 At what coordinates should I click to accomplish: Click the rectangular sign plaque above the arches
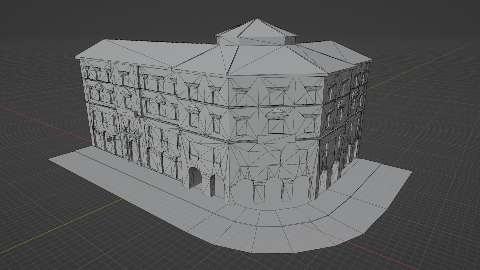point(276,139)
